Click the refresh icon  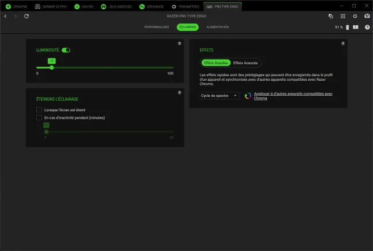click(x=26, y=16)
